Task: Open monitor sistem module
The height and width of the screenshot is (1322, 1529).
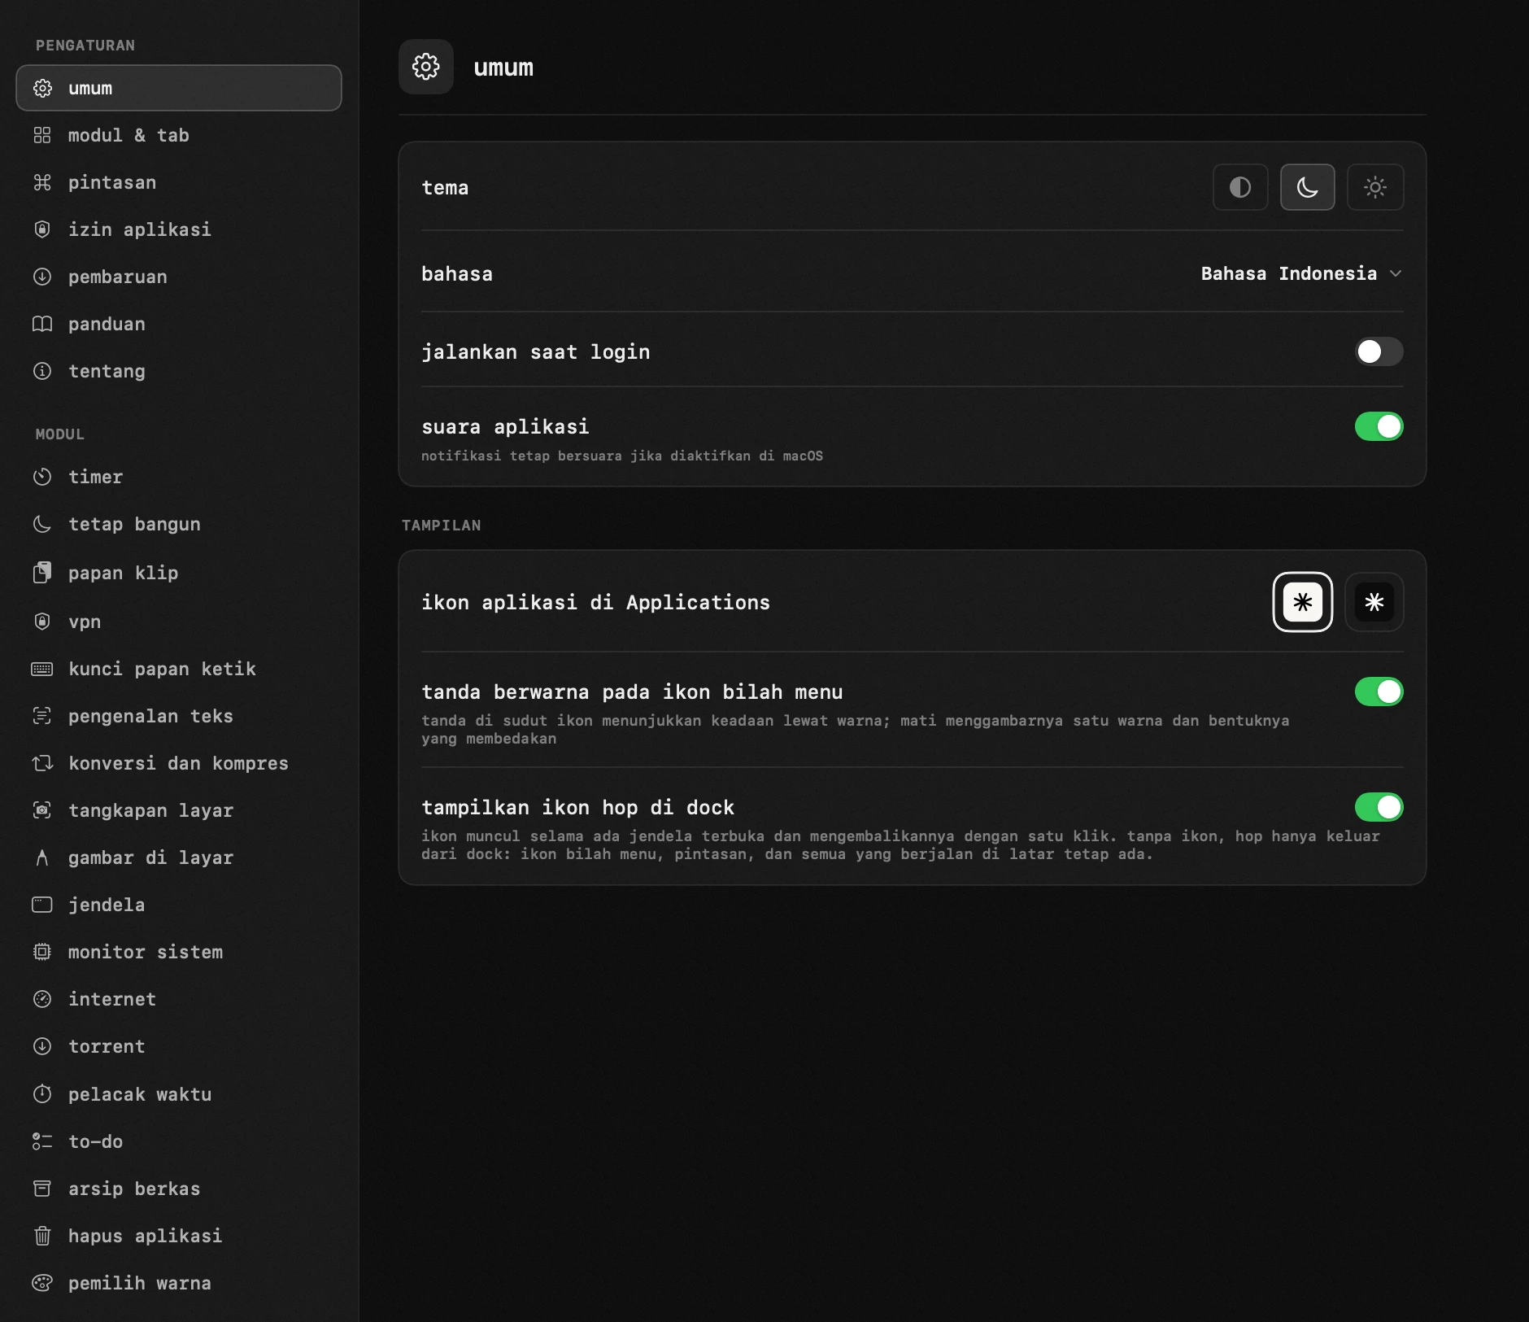Action: coord(179,952)
